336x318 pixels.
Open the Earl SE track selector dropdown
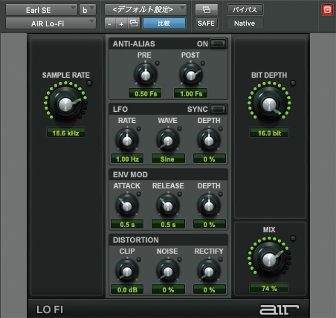point(41,10)
